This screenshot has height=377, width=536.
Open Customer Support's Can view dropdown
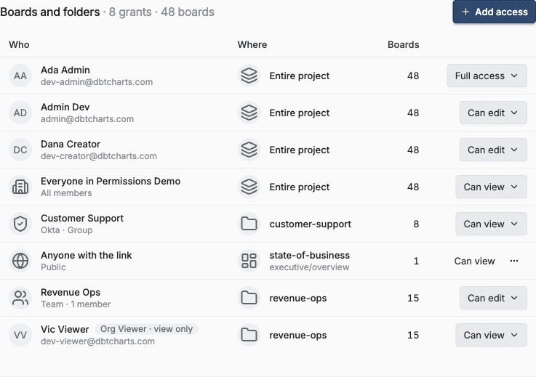click(x=491, y=224)
